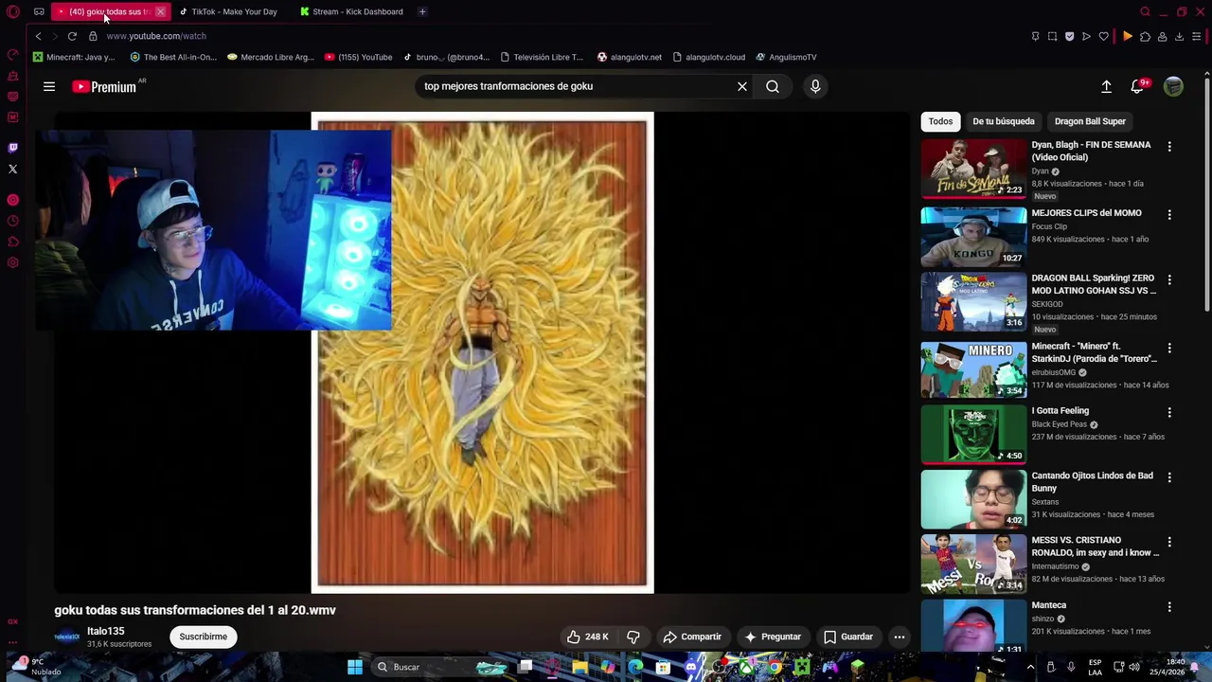Open options for MEJORES CLIPS del MOMO
The image size is (1212, 682).
[1169, 215]
